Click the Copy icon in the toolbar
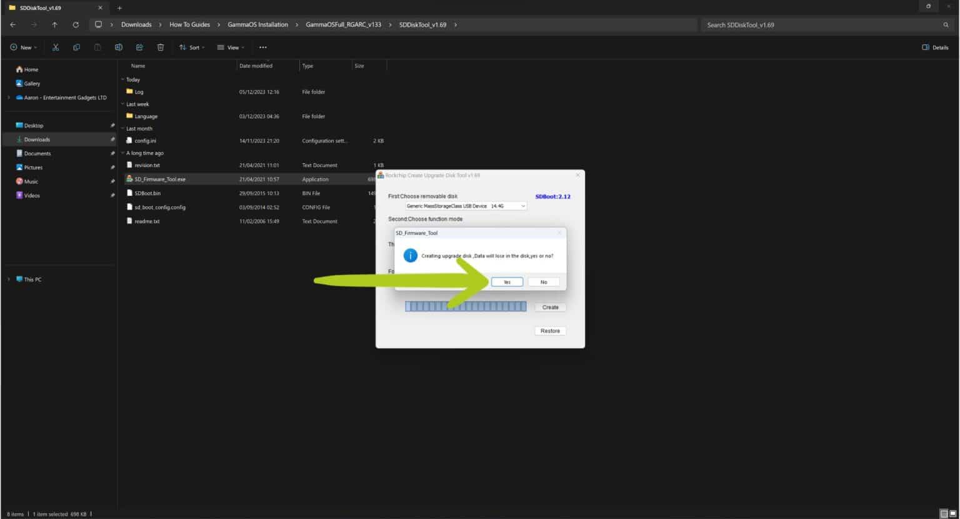 click(x=76, y=47)
